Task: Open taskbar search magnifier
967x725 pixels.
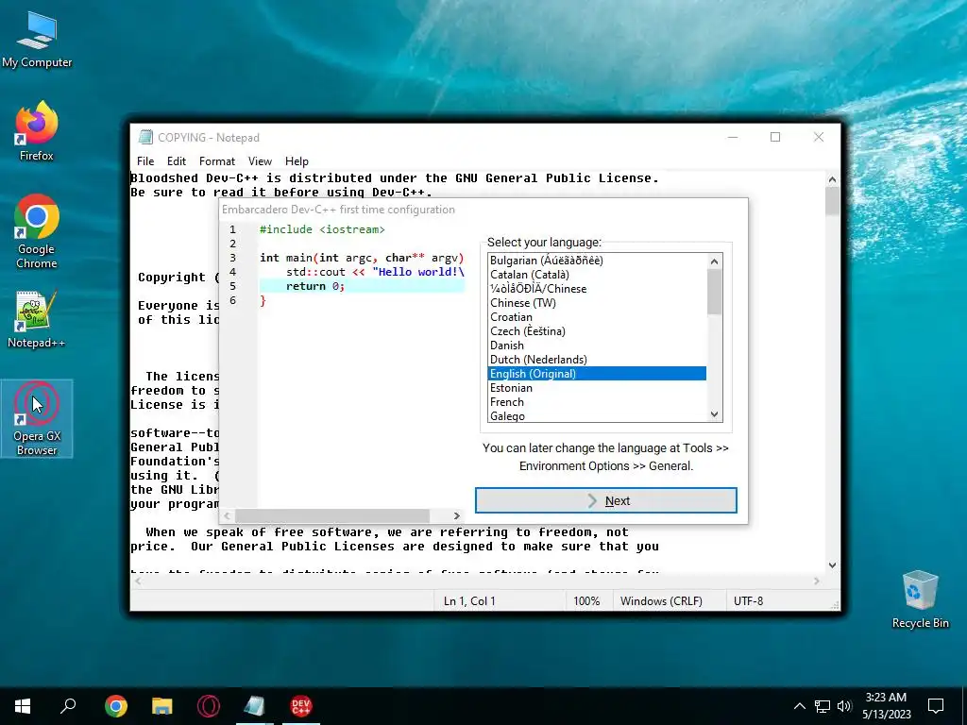Action: (x=68, y=706)
